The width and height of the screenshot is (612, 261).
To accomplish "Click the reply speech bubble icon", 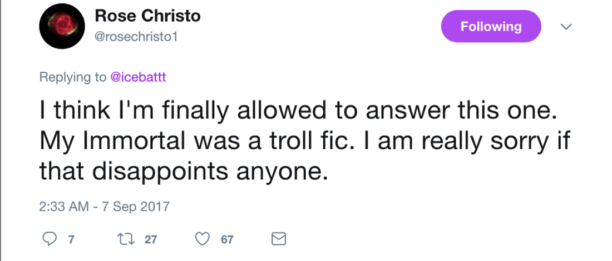I will [x=49, y=239].
